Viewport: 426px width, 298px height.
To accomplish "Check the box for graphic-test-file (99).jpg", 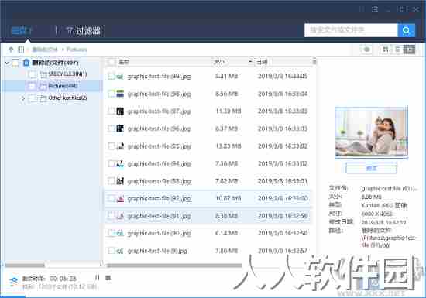I will 111,77.
